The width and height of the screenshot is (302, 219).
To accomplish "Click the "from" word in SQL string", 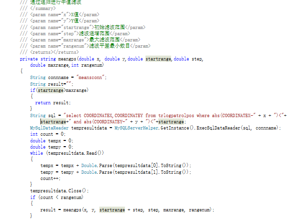I will tap(150, 116).
